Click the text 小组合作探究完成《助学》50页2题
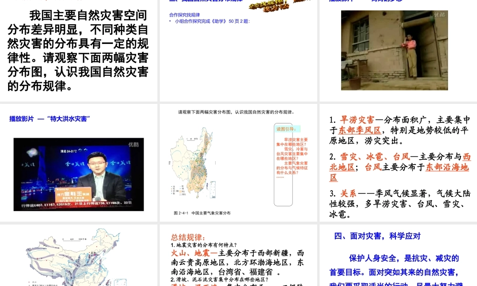477x286 pixels. pos(212,21)
